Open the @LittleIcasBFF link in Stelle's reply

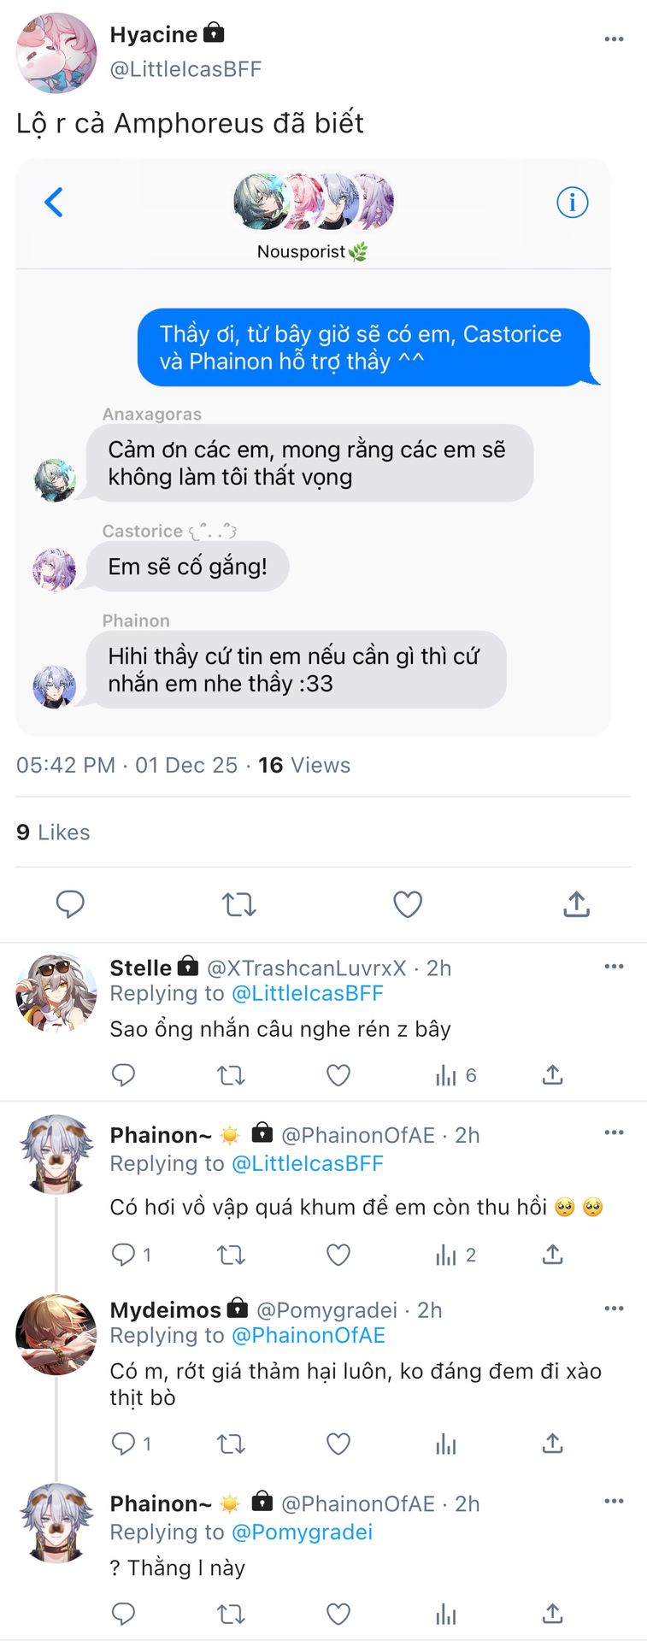pos(307,993)
